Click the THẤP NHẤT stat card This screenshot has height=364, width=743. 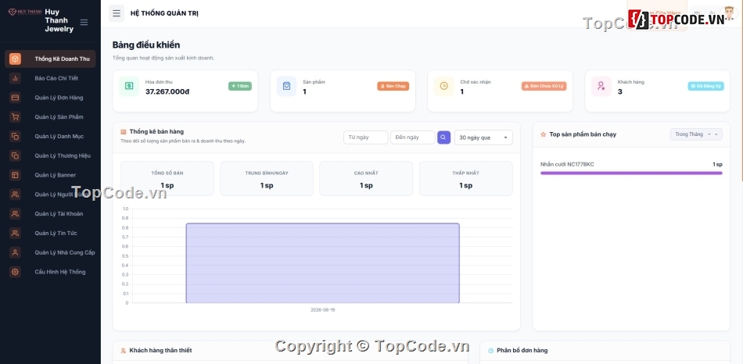466,178
